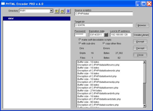Viewport: 153px width, 111px height.
Task: Click the log scrollbar down arrow
Action: coord(145,106)
